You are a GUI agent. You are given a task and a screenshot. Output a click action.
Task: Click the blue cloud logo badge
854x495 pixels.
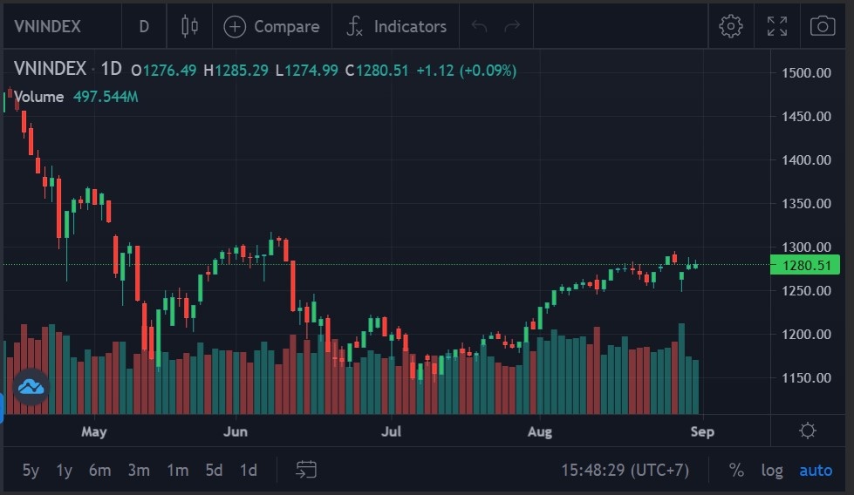tap(31, 386)
